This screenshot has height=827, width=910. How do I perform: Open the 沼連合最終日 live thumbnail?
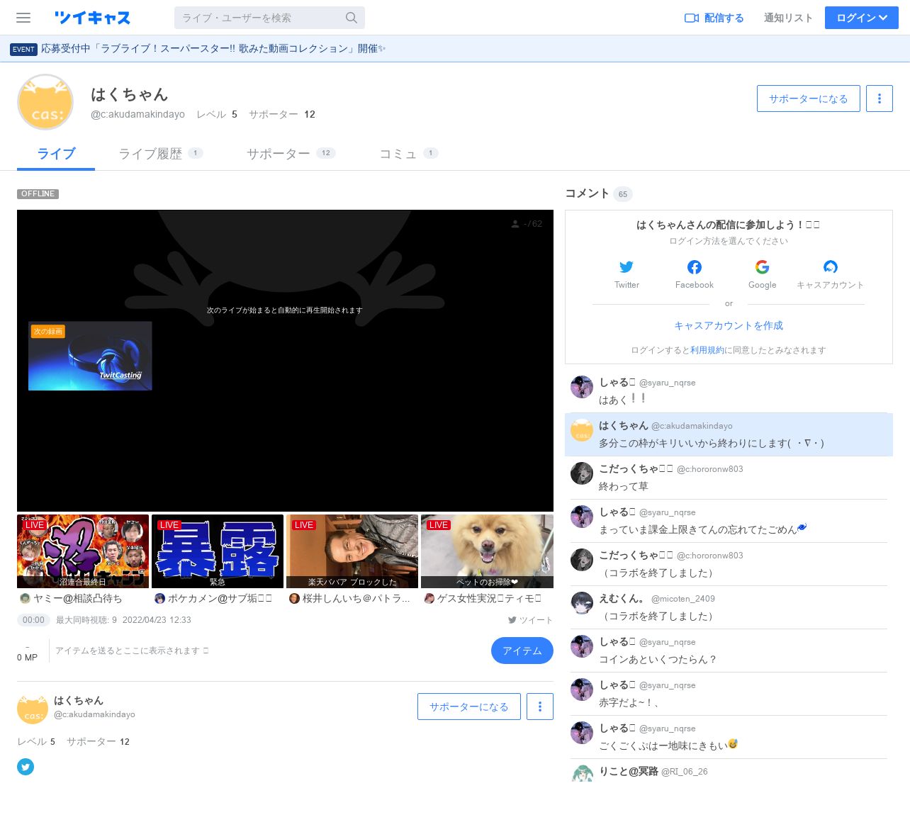(x=83, y=551)
